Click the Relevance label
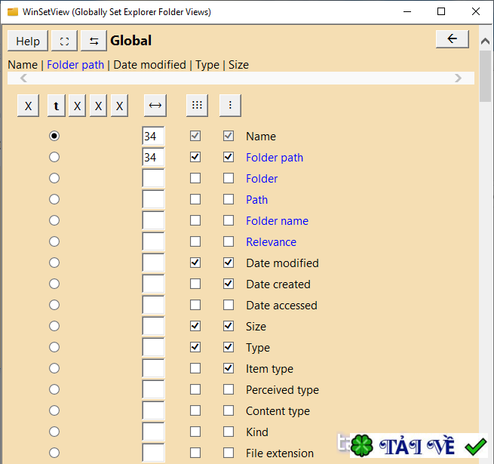This screenshot has width=494, height=464. (271, 241)
